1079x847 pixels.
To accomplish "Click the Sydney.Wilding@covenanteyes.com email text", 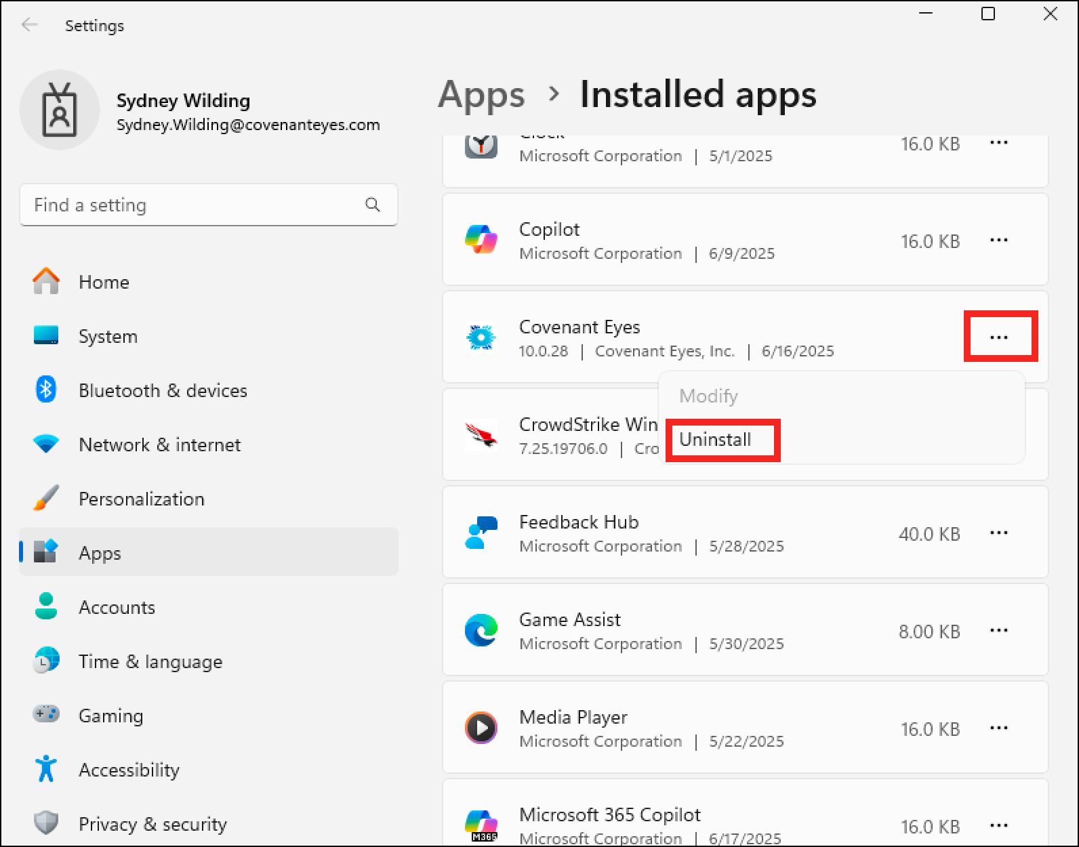I will (x=248, y=125).
